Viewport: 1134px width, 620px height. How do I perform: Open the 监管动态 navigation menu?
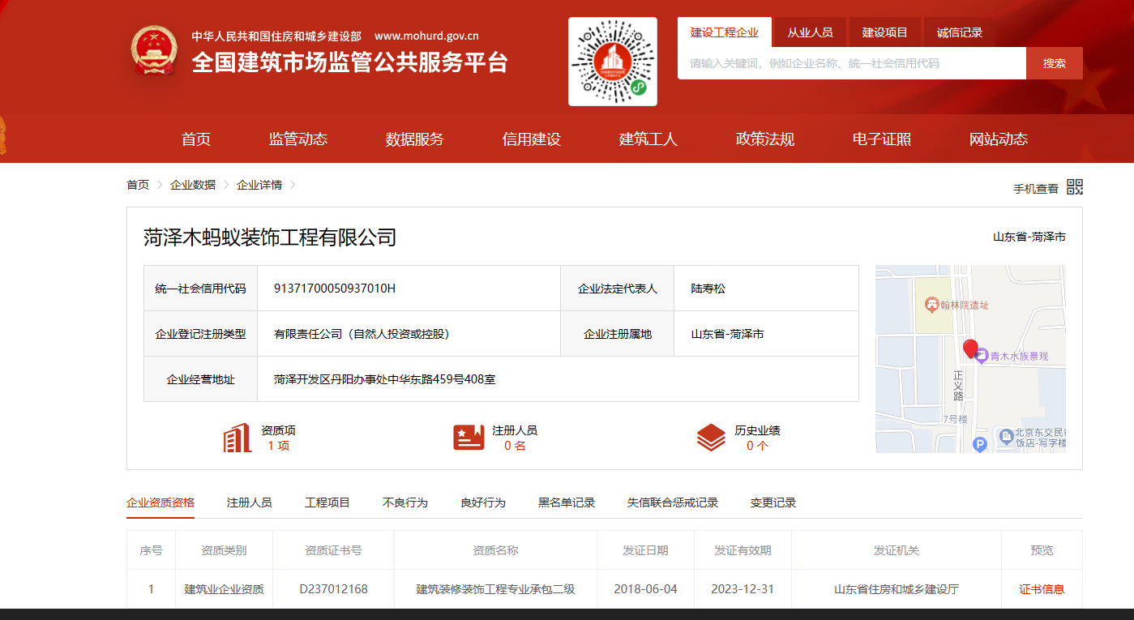tap(298, 139)
